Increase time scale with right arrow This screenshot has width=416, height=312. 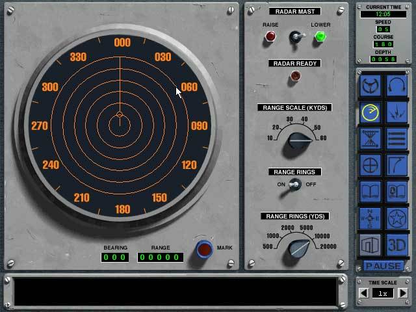pos(403,293)
